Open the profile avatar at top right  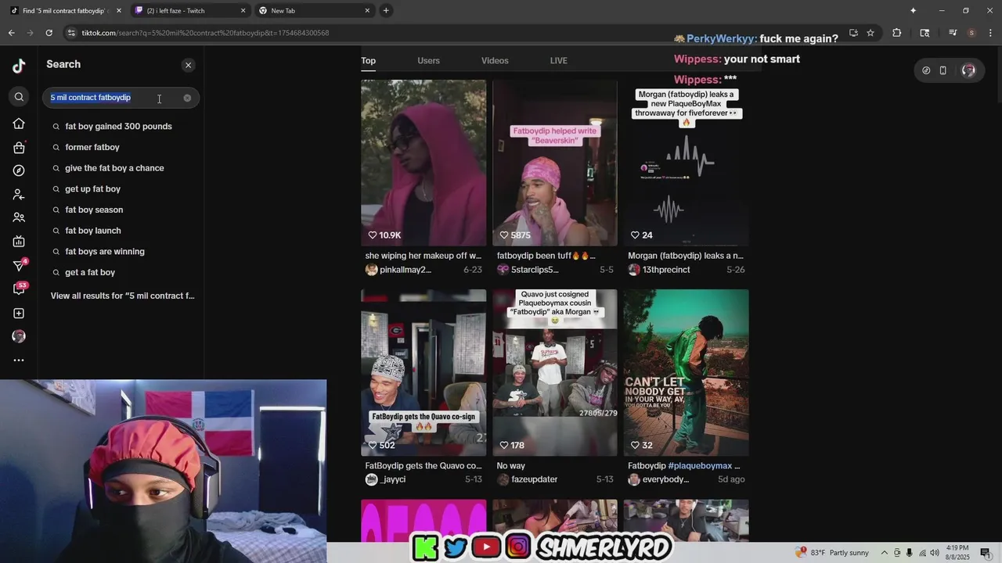coord(968,70)
